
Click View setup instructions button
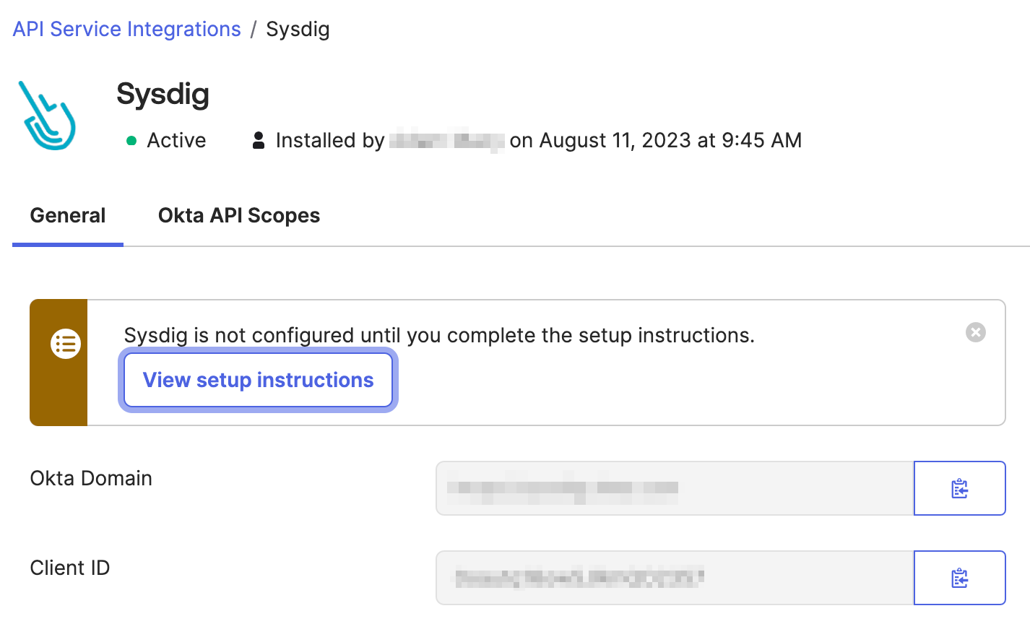[x=258, y=380]
